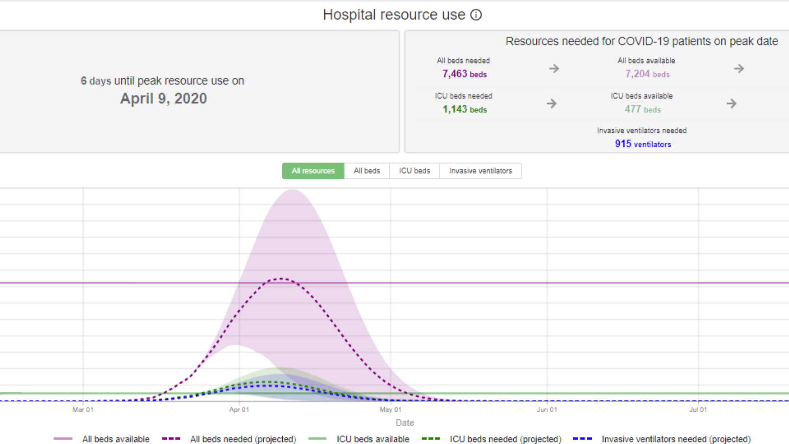Click the April 9, 2020 peak date
This screenshot has width=789, height=444.
pos(163,99)
